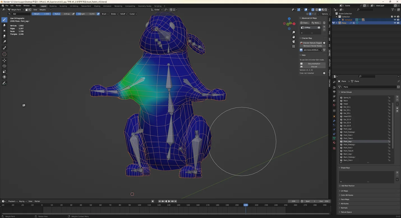Screen dimensions: 401x218
Task: Expand Armature tree item in outliner
Action: click(340, 20)
